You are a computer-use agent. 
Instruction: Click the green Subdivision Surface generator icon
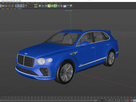tap(46, 6)
